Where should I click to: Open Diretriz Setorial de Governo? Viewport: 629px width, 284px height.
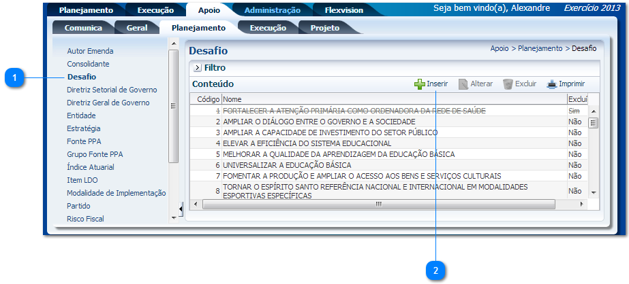[112, 90]
